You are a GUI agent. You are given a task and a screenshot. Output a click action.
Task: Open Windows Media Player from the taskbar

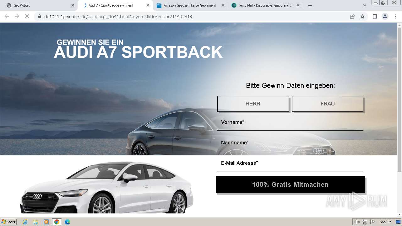click(x=46, y=222)
